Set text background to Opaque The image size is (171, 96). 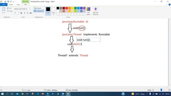click(x=37, y=8)
